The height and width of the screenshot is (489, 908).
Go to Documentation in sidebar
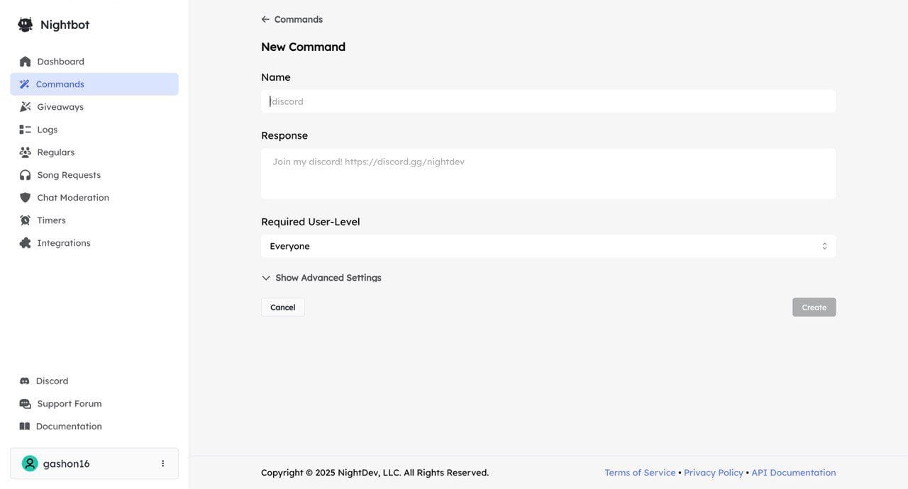coord(69,427)
